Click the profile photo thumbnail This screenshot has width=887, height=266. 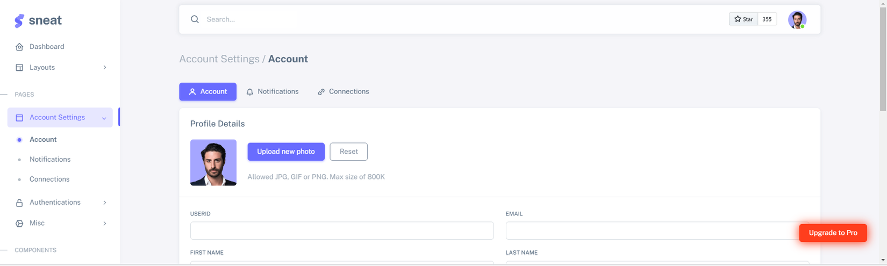213,163
